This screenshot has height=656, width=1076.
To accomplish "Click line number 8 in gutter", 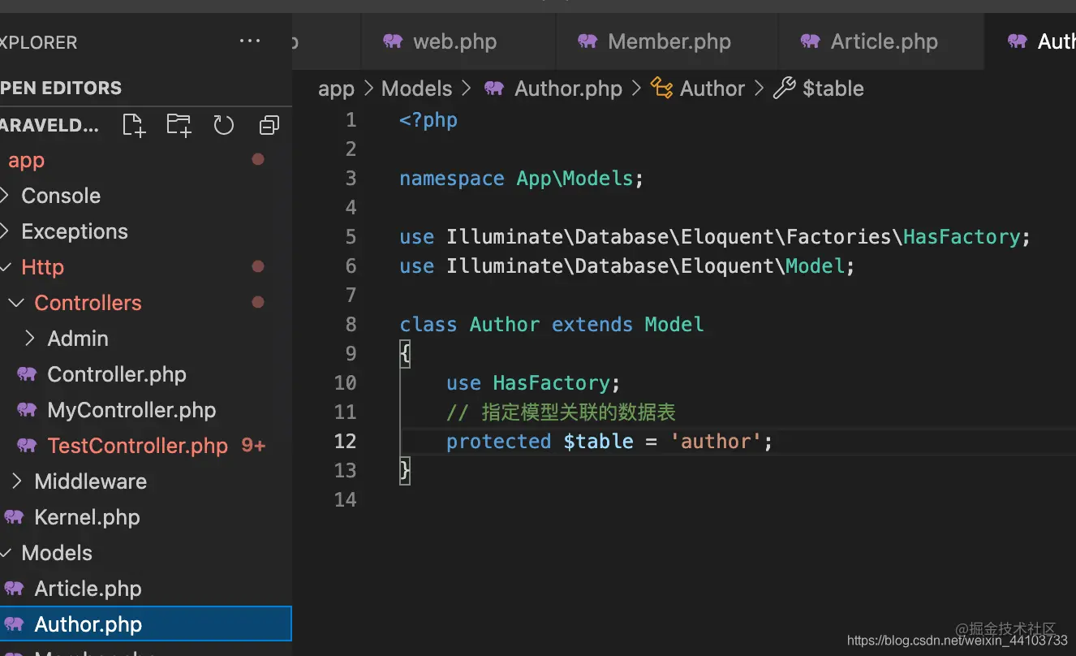I will [x=351, y=324].
